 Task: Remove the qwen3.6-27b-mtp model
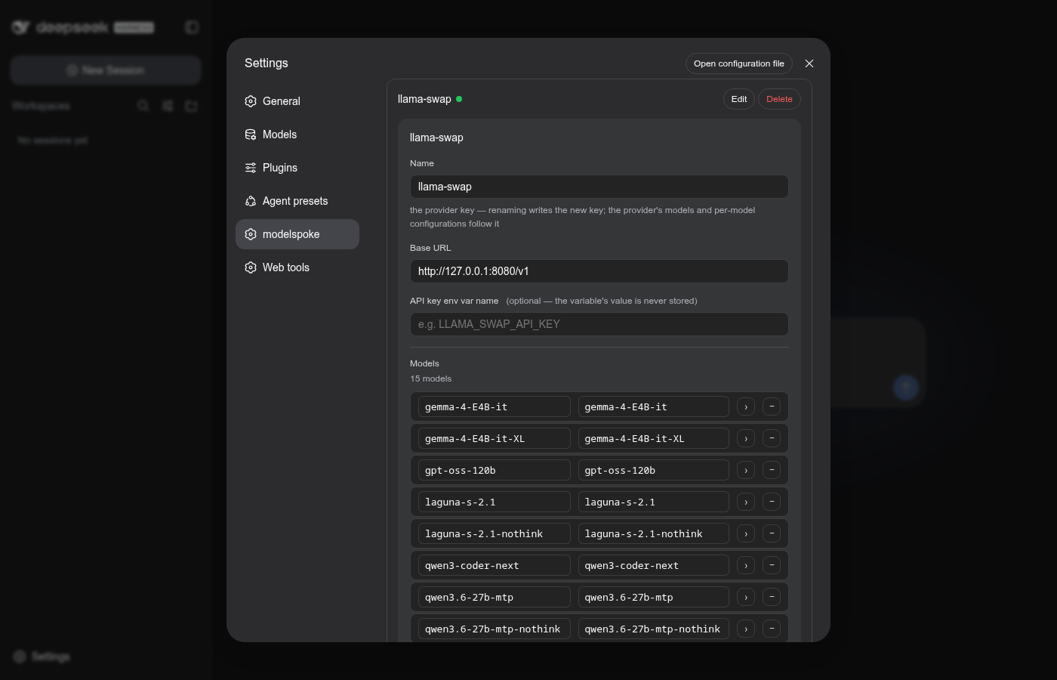(772, 597)
